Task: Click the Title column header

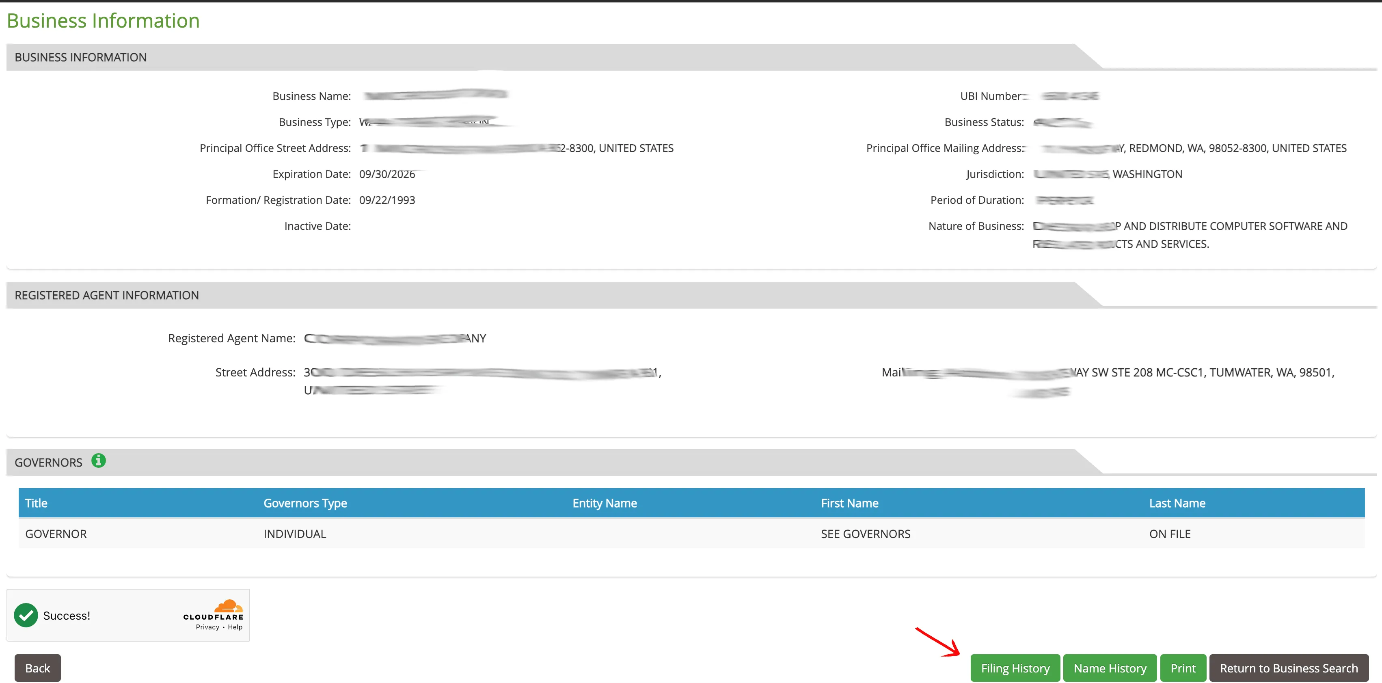Action: [37, 503]
